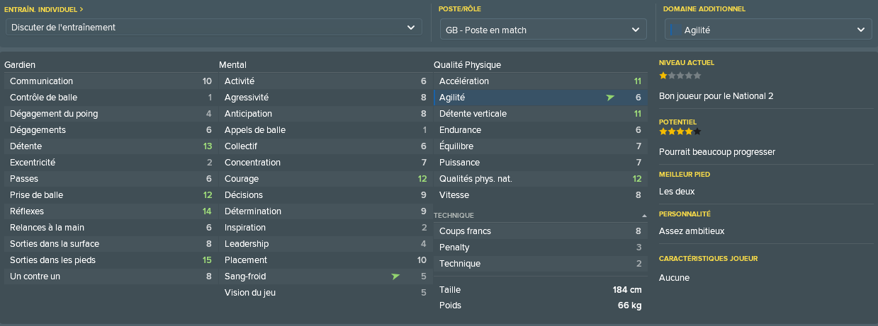Open the GB - Poste en match dropdown
The width and height of the screenshot is (878, 326).
[544, 30]
